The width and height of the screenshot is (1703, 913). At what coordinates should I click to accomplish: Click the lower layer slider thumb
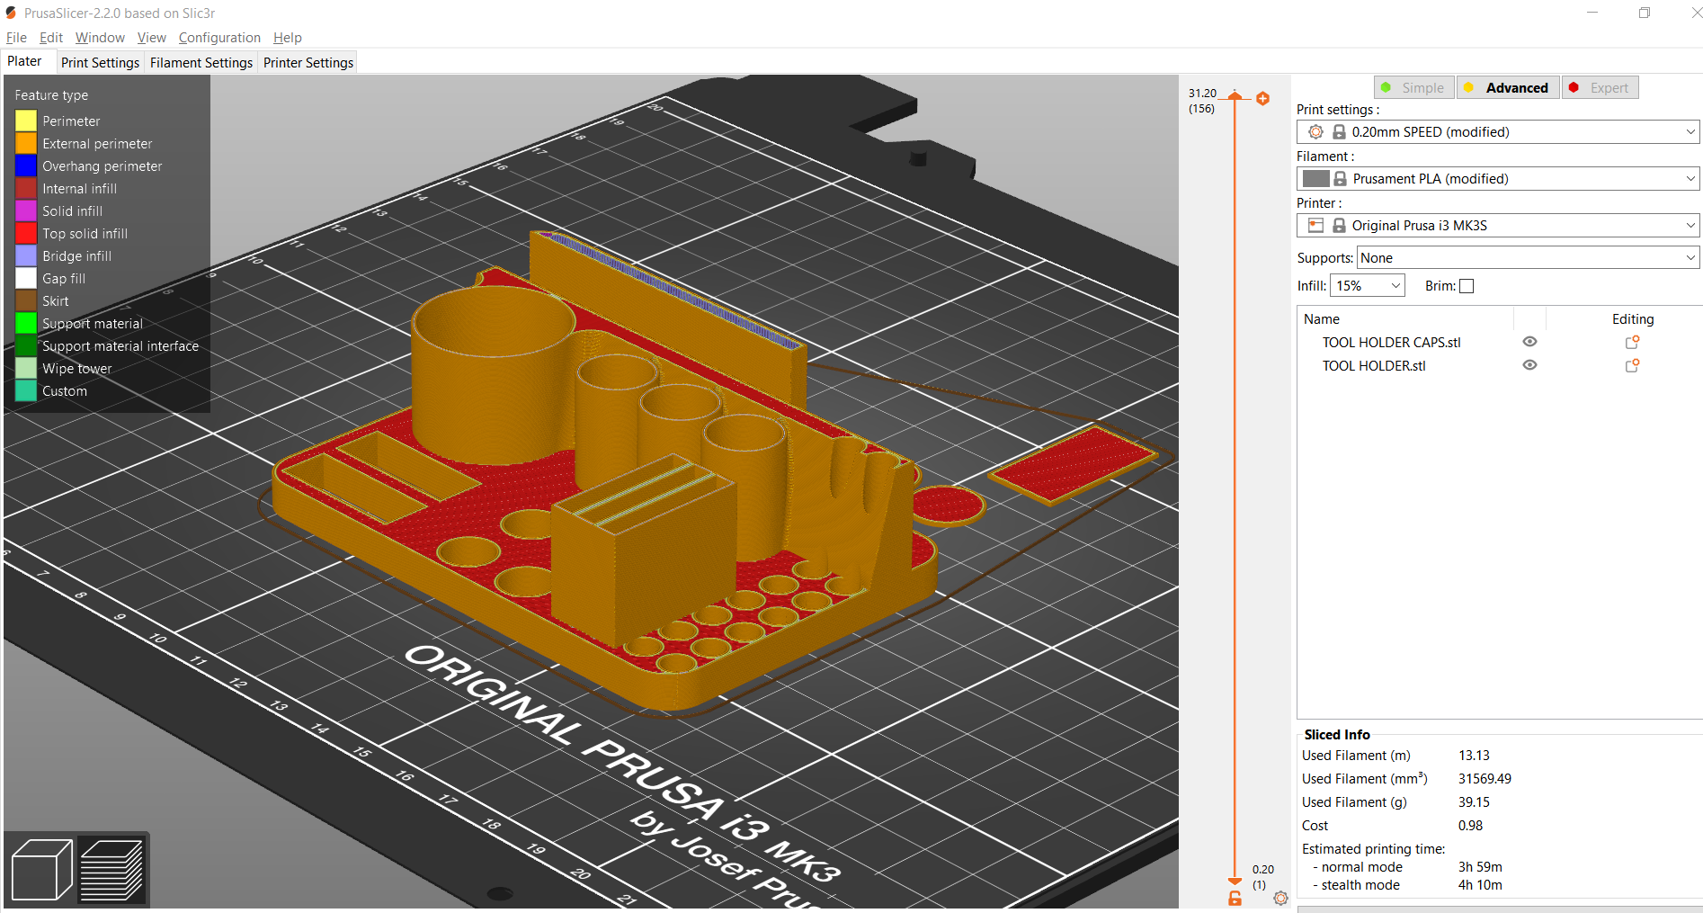[1235, 882]
